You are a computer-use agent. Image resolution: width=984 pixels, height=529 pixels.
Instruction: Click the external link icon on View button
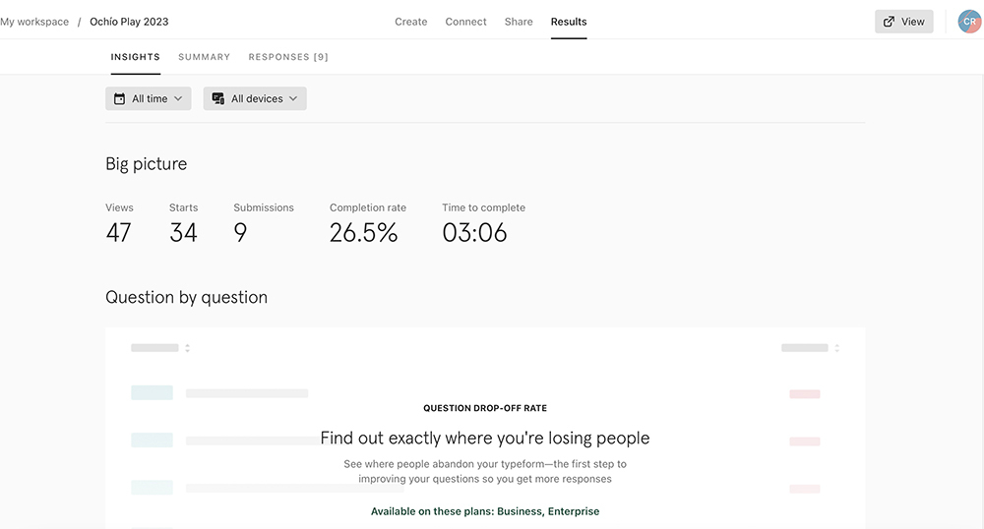click(889, 22)
